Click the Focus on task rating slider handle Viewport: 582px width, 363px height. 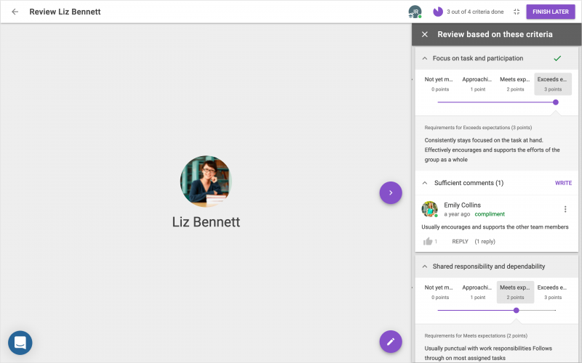tap(556, 102)
